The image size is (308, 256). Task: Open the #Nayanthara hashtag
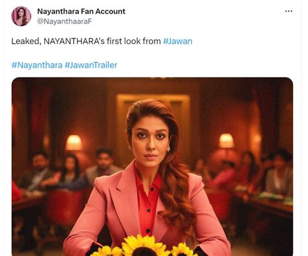point(37,65)
